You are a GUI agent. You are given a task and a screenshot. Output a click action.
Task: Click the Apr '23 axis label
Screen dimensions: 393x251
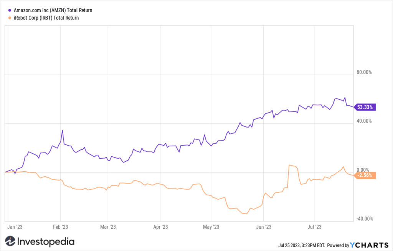click(x=160, y=227)
